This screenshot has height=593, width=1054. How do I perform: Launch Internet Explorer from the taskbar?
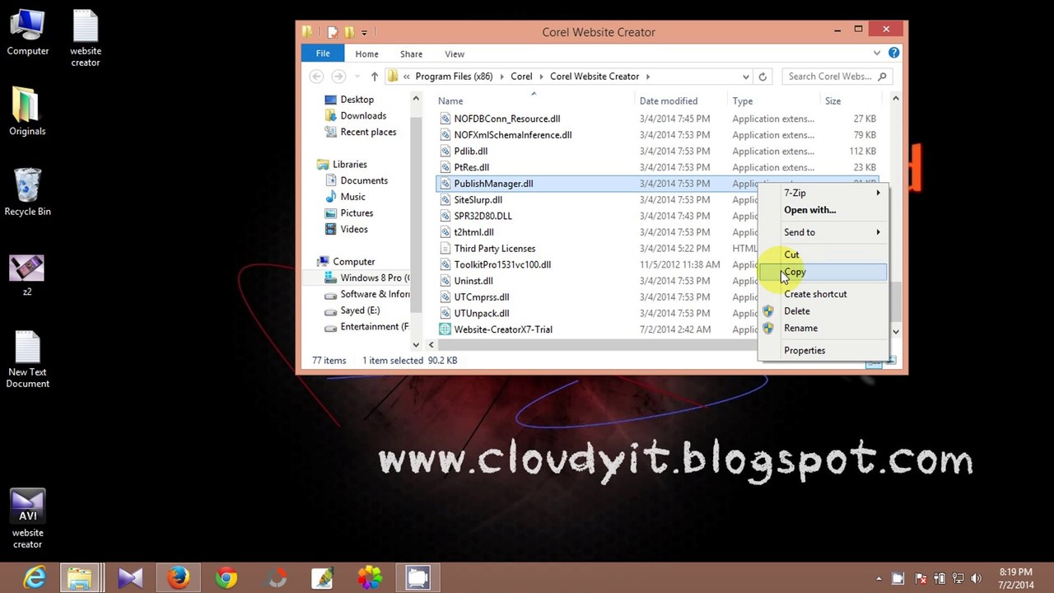(35, 578)
